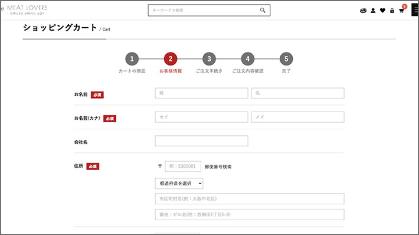The height and width of the screenshot is (235, 419).
Task: Click the search magnifier icon
Action: pyautogui.click(x=263, y=10)
